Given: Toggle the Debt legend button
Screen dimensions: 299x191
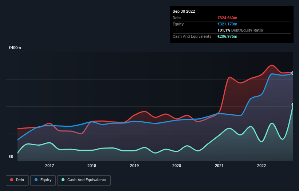Looking at the screenshot, I should tap(17, 180).
